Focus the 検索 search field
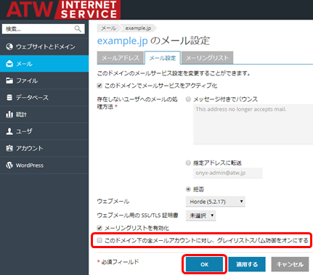The height and width of the screenshot is (275, 313). pyautogui.click(x=44, y=29)
